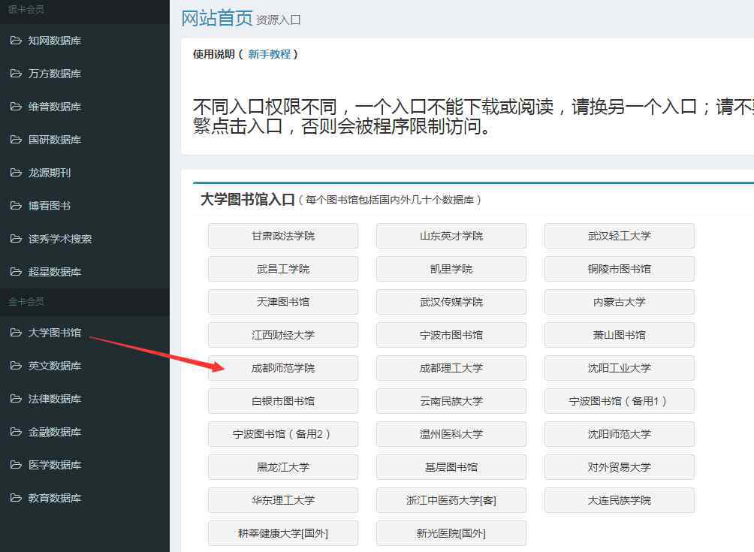754x552 pixels.
Task: Click the 武汉传媒学院 button
Action: (451, 302)
